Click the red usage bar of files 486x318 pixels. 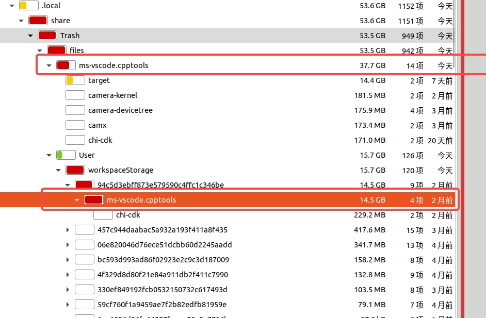click(x=57, y=50)
